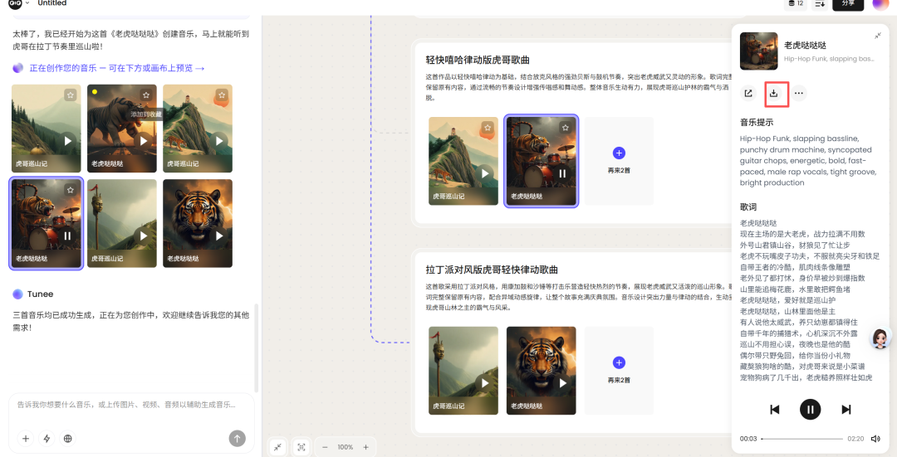Pause playback in the bottom player

810,409
